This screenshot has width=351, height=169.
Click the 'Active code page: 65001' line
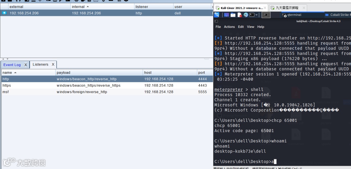tap(244, 131)
